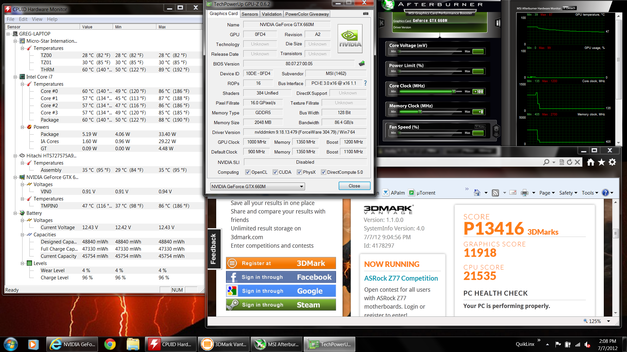Image resolution: width=627 pixels, height=352 pixels.
Task: Click the IE search magnifier icon
Action: click(x=546, y=162)
